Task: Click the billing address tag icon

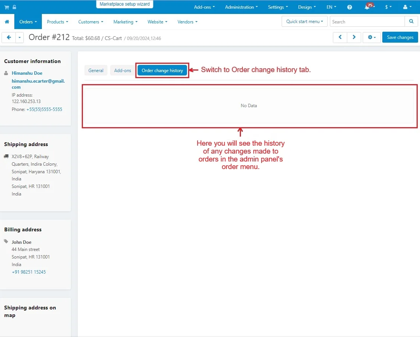Action: 6,242
